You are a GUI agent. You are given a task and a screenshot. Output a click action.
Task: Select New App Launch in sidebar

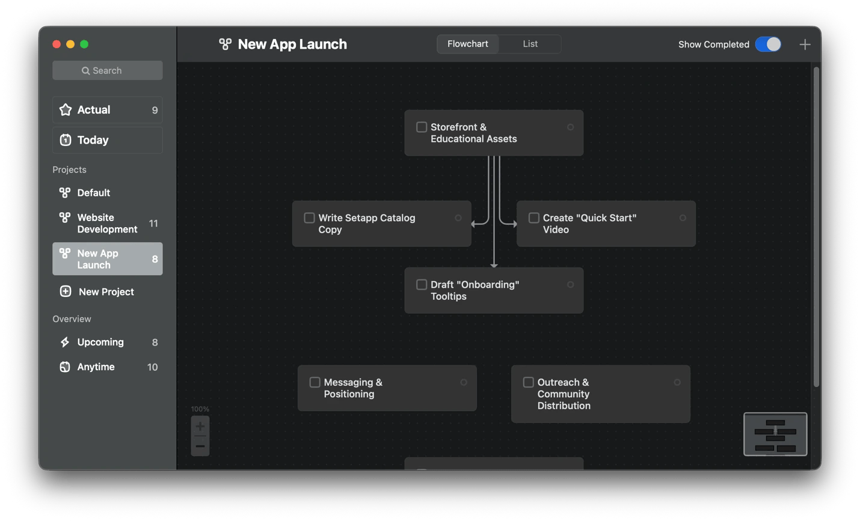point(108,259)
